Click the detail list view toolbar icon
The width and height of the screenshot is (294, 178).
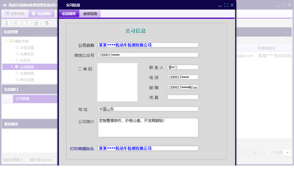(16, 23)
